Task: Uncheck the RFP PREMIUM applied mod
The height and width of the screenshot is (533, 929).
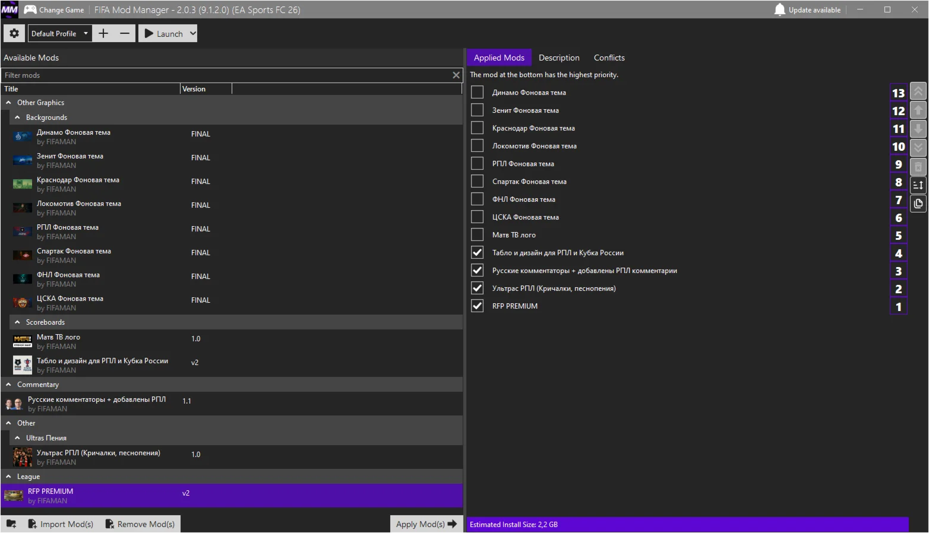Action: point(477,306)
